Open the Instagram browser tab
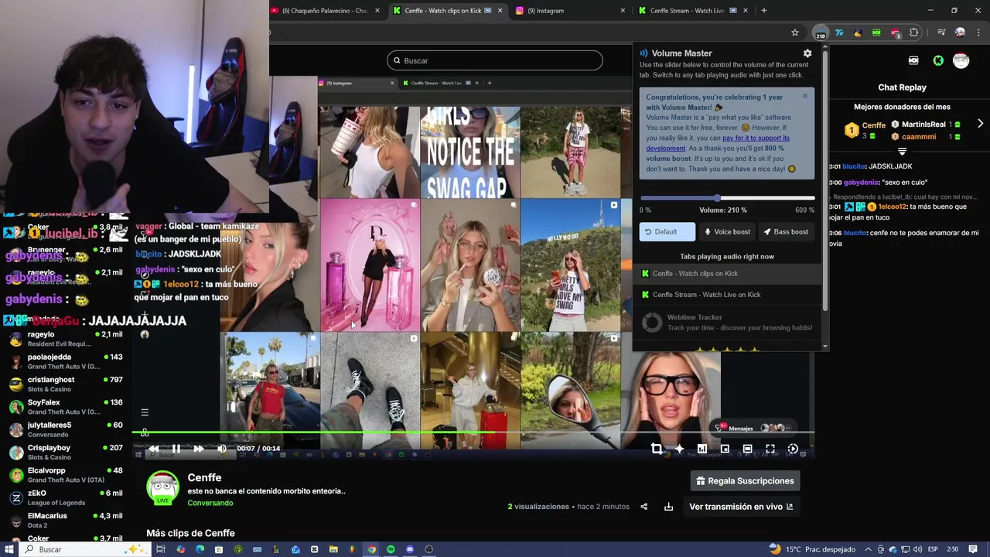The height and width of the screenshot is (557, 990). pos(570,11)
